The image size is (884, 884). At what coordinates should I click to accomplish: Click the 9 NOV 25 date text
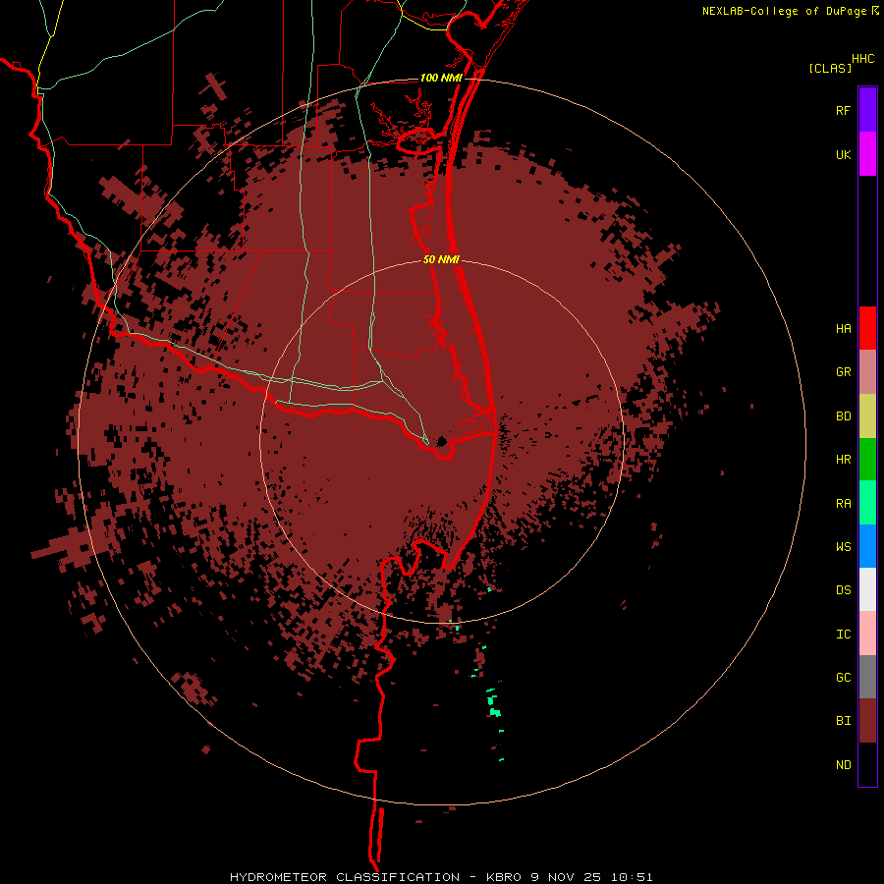click(x=566, y=877)
